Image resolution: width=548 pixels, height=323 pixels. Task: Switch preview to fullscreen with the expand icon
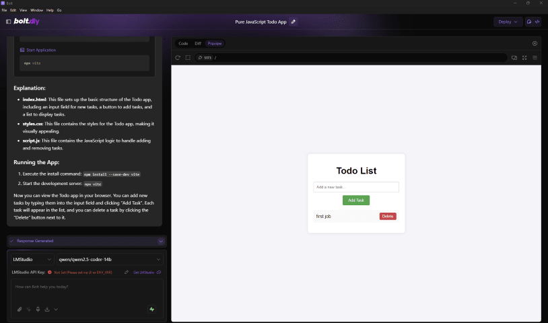pyautogui.click(x=524, y=58)
